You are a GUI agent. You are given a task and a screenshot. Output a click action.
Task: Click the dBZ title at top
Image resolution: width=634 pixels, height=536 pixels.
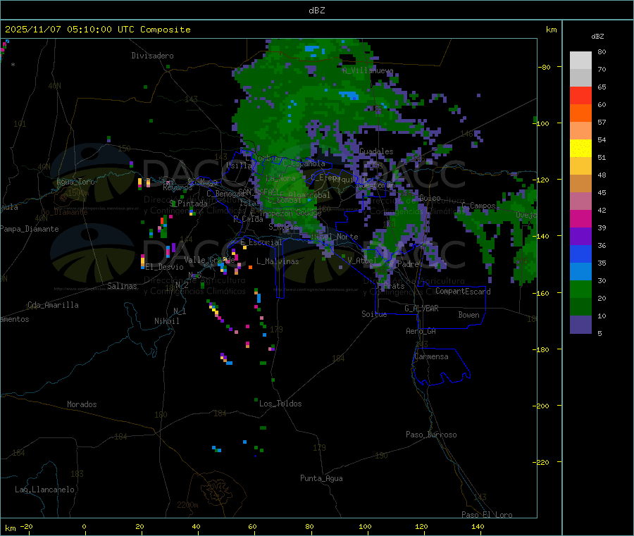pyautogui.click(x=316, y=11)
